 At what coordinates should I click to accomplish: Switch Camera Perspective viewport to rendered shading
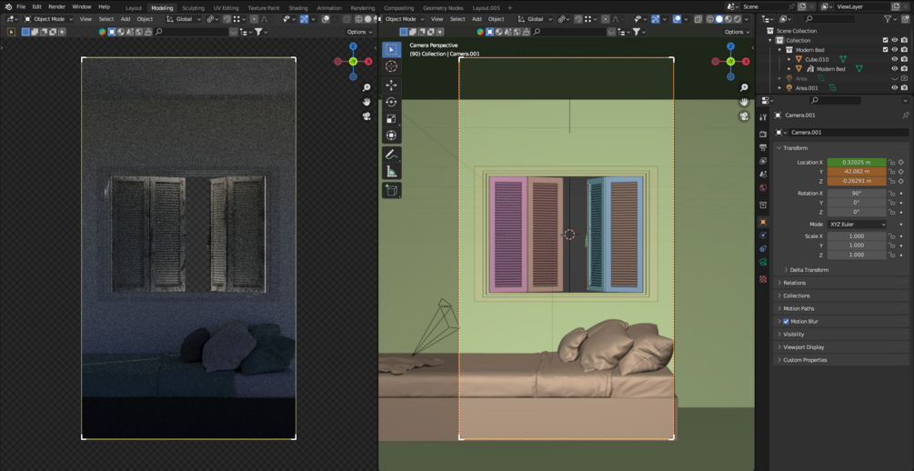pyautogui.click(x=738, y=19)
